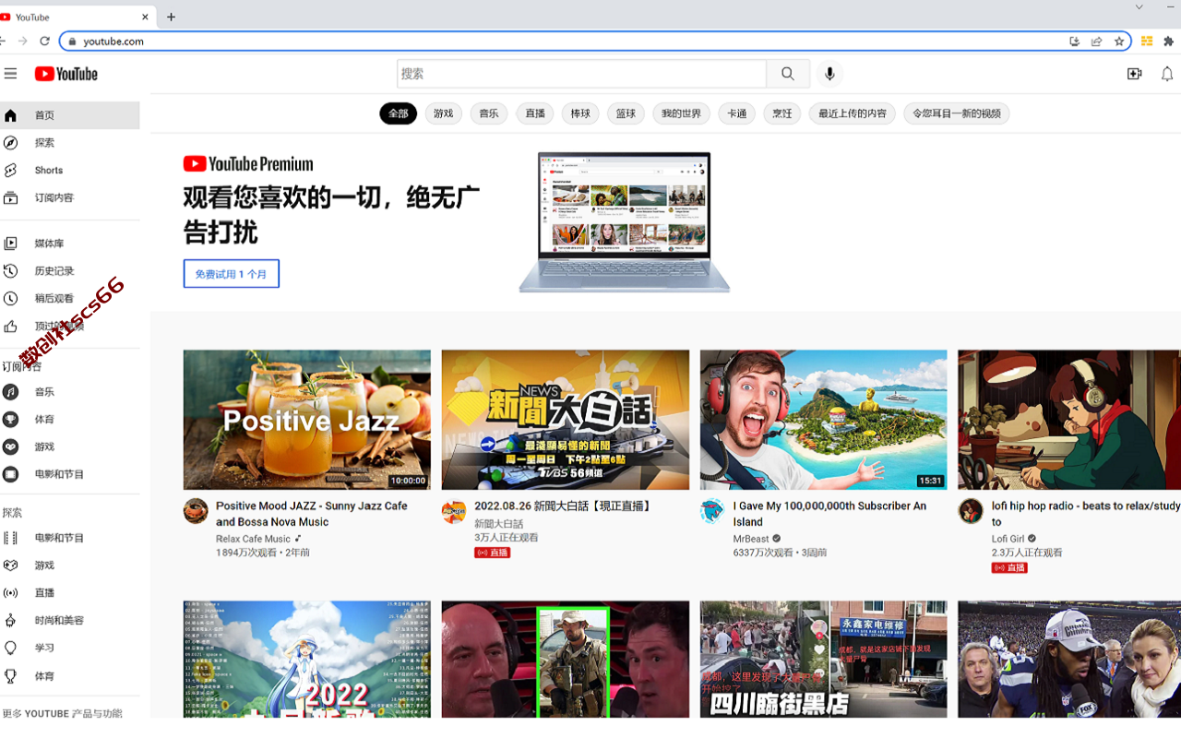Open the notifications bell

(1167, 74)
